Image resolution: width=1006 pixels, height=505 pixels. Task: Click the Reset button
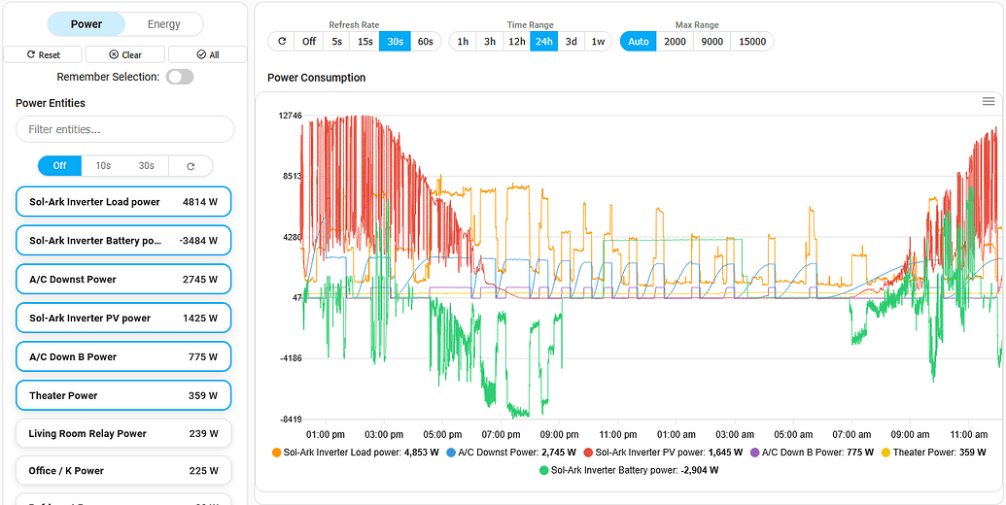[x=43, y=54]
